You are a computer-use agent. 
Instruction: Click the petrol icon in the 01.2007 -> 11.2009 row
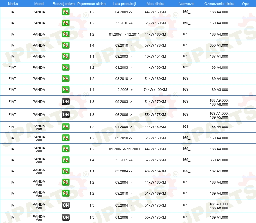[x=65, y=149]
